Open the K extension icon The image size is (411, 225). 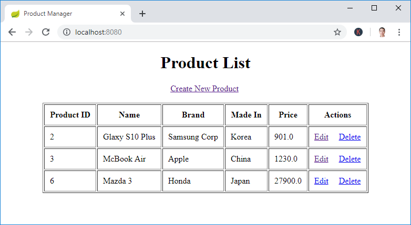point(358,32)
